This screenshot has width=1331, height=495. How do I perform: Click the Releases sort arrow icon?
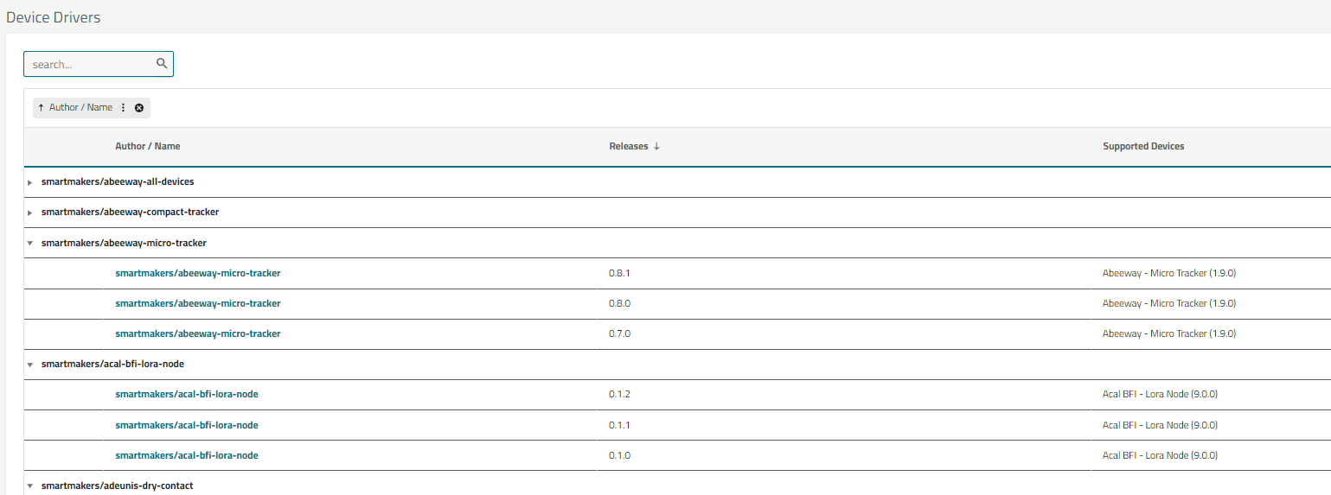click(656, 147)
